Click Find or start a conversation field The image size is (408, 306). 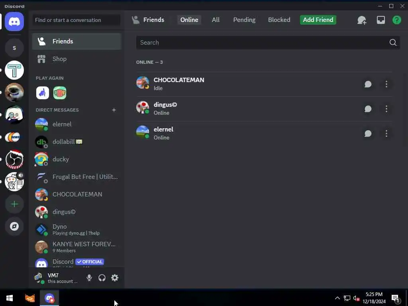[76, 20]
